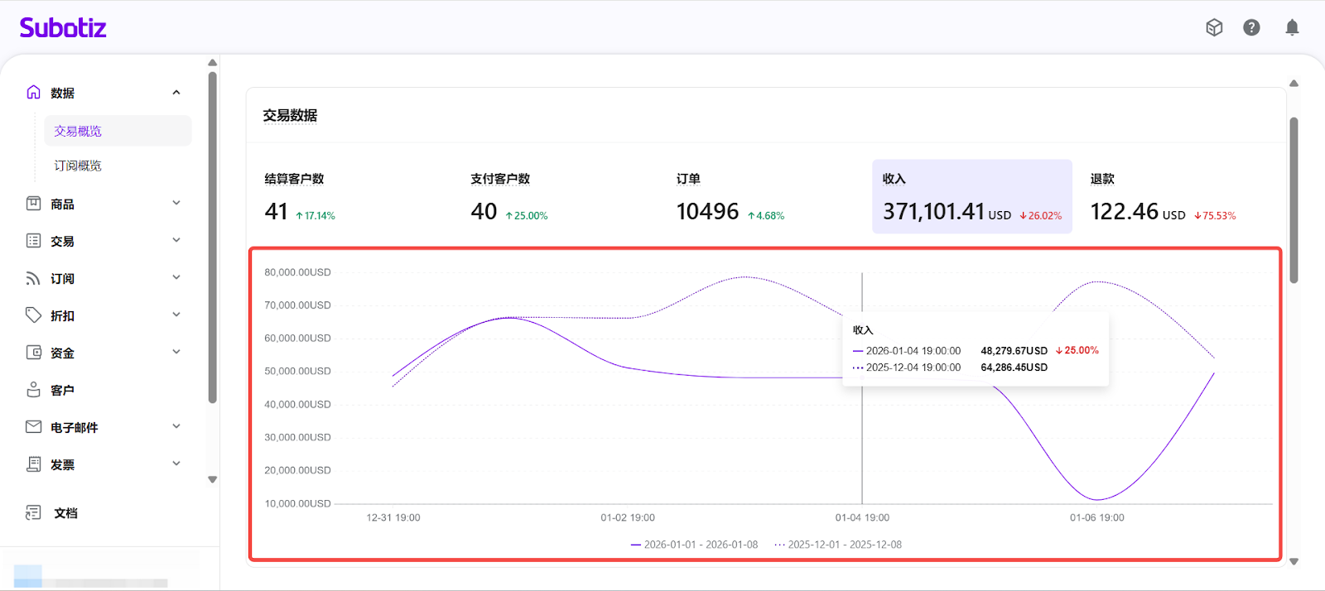Click the Subotiz logo
Viewport: 1325px width, 591px height.
(x=63, y=28)
